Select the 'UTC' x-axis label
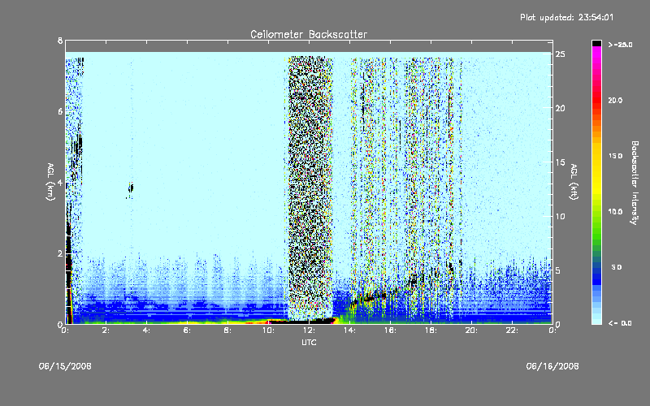 tap(309, 342)
